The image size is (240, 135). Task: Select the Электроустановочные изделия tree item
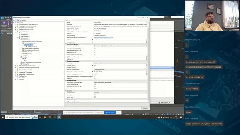[27, 66]
